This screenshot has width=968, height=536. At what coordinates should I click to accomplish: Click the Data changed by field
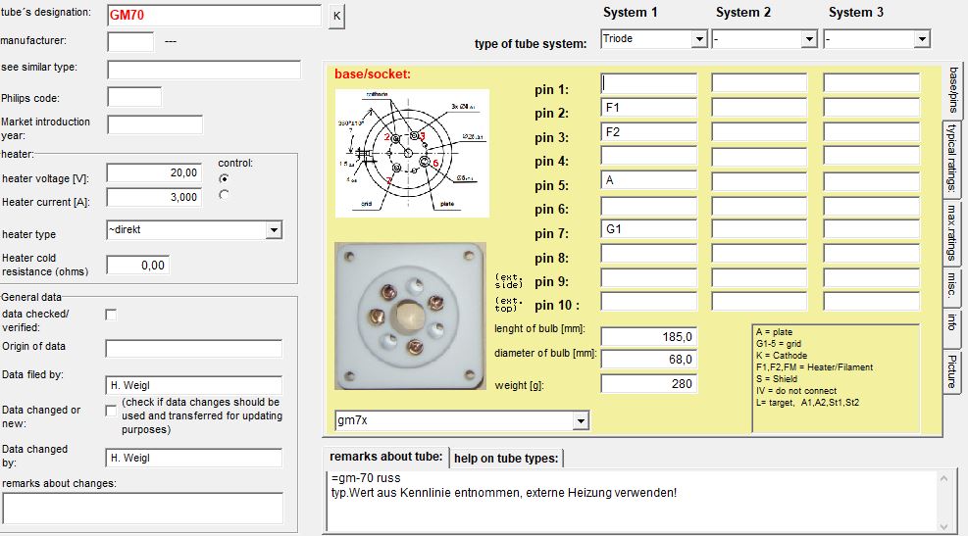click(x=194, y=458)
